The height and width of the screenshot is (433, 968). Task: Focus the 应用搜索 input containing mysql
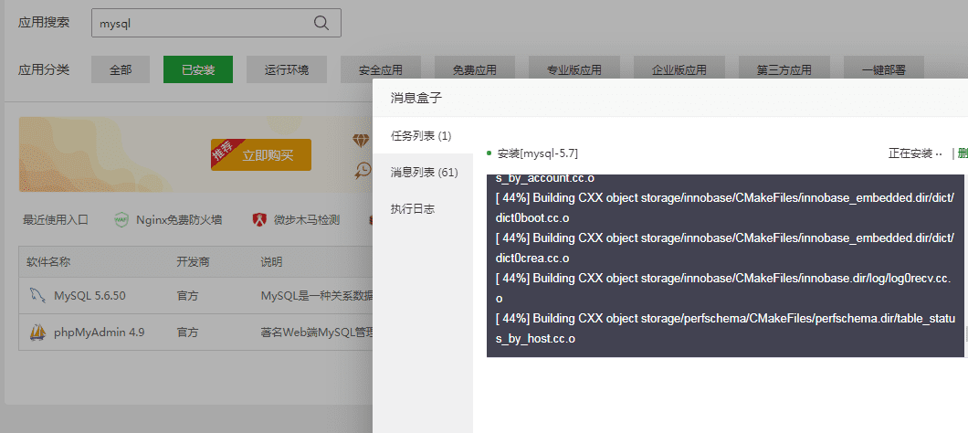[201, 23]
